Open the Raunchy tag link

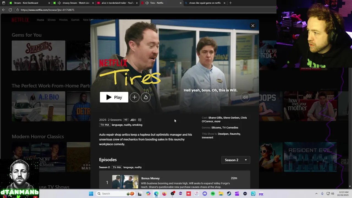click(235, 134)
